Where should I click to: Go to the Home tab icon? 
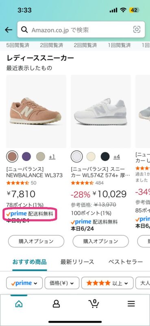pos(19,304)
